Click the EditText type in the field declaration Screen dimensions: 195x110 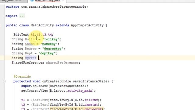21,35
